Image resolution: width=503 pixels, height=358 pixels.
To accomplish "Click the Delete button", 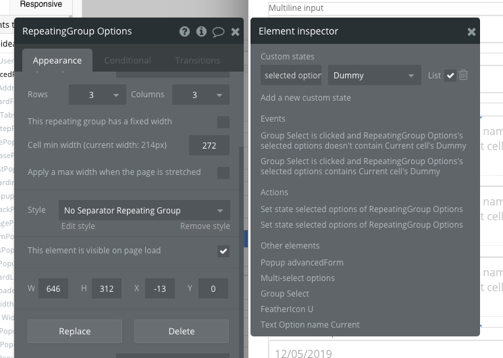I will (181, 332).
